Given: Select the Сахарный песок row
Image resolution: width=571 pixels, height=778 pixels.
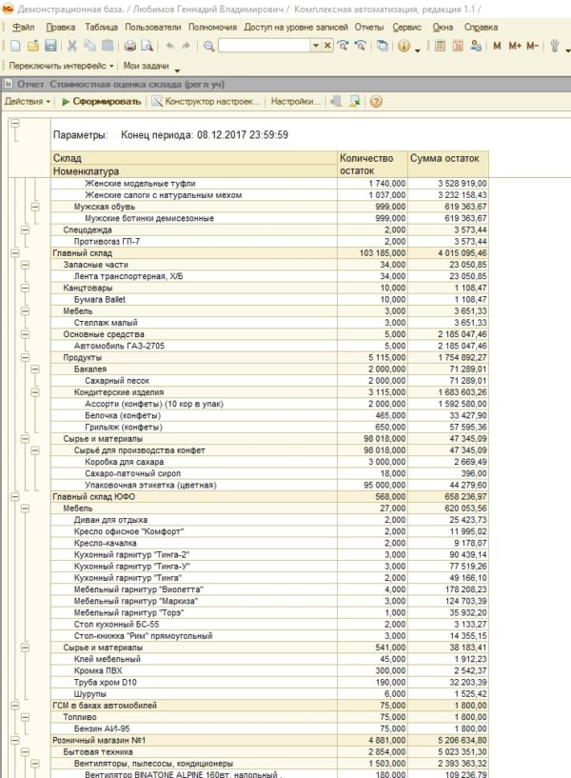Looking at the screenshot, I should pos(269,381).
